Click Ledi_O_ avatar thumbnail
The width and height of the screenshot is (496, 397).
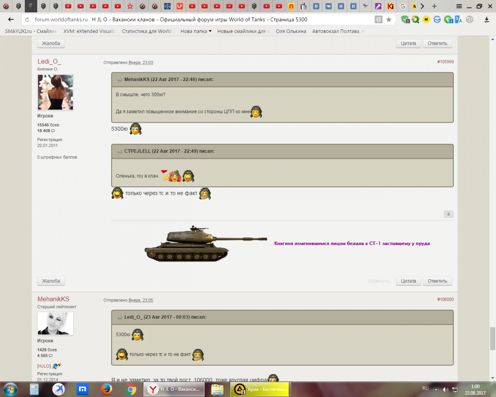55,92
